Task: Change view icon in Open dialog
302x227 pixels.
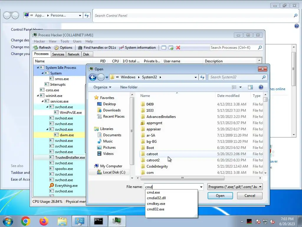Action: pos(234,87)
